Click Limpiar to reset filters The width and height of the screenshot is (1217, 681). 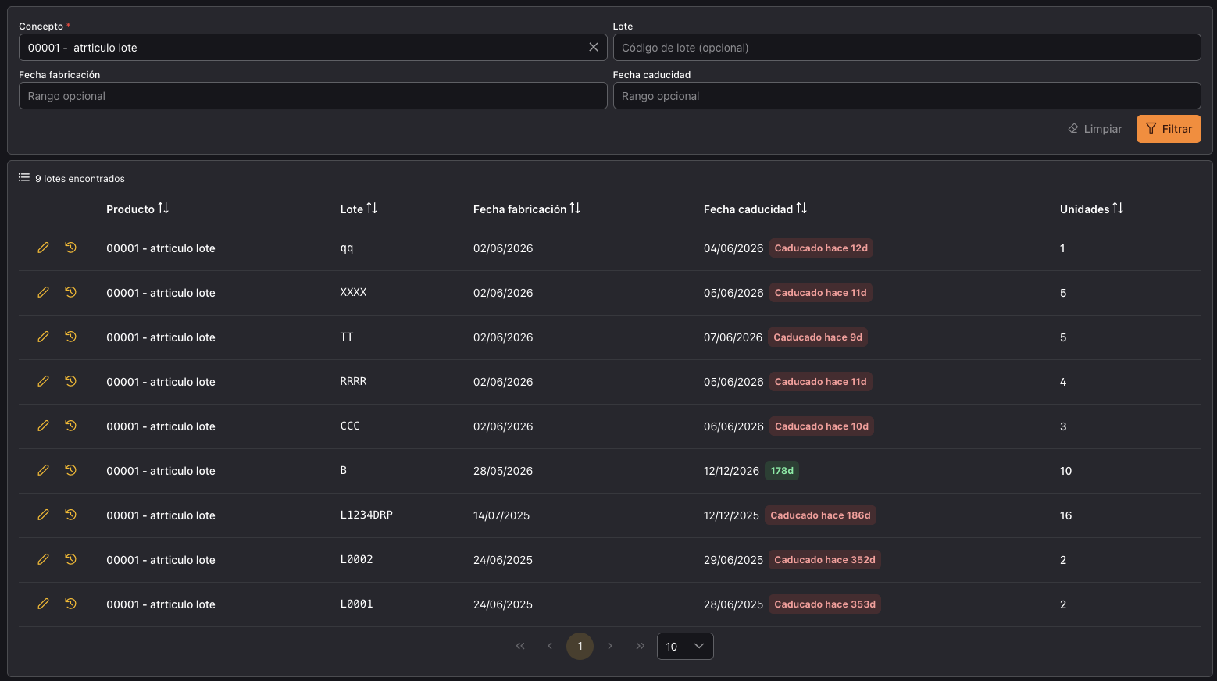[x=1095, y=129]
